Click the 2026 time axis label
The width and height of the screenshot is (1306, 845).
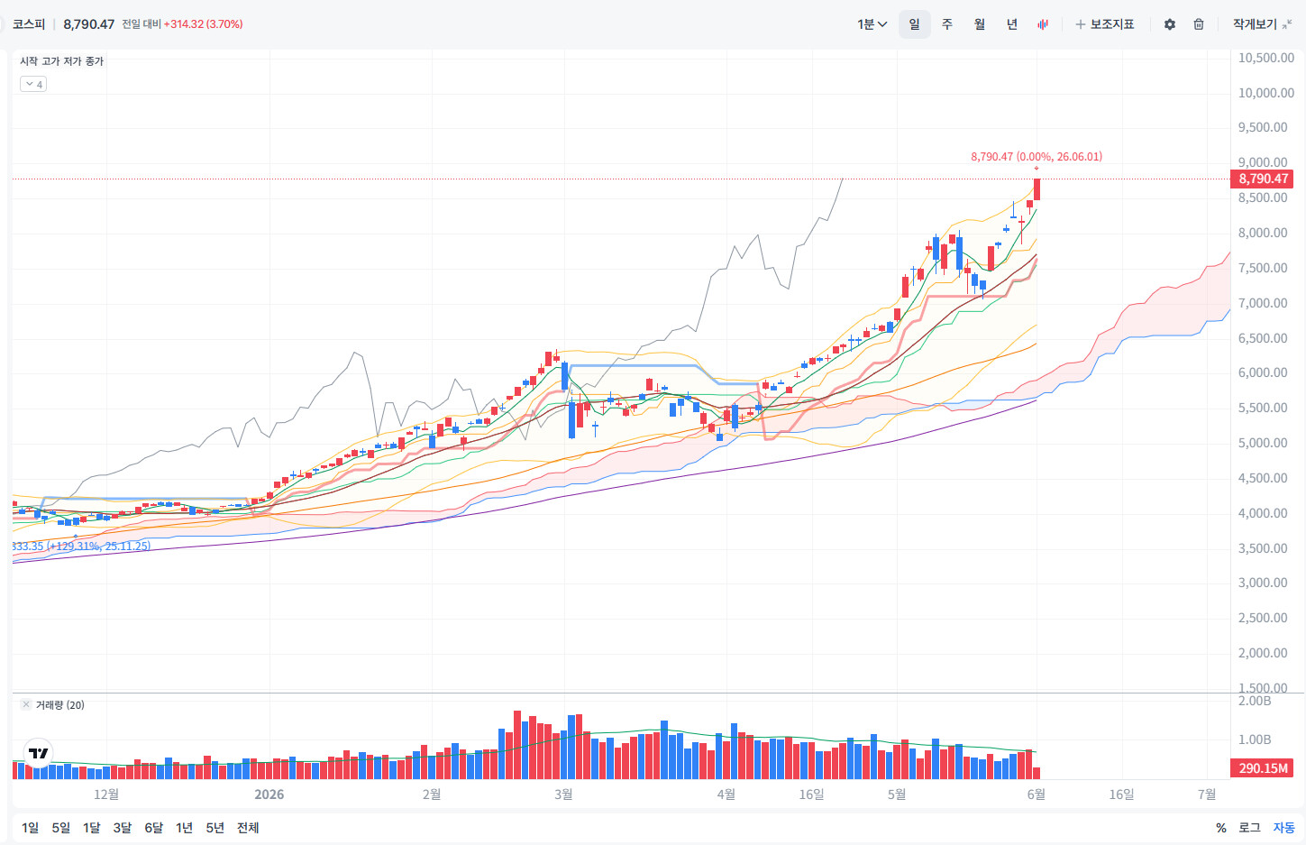[269, 794]
